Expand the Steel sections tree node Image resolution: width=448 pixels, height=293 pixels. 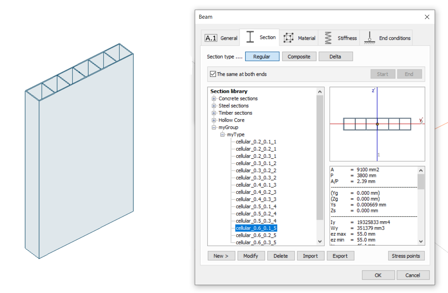click(214, 106)
